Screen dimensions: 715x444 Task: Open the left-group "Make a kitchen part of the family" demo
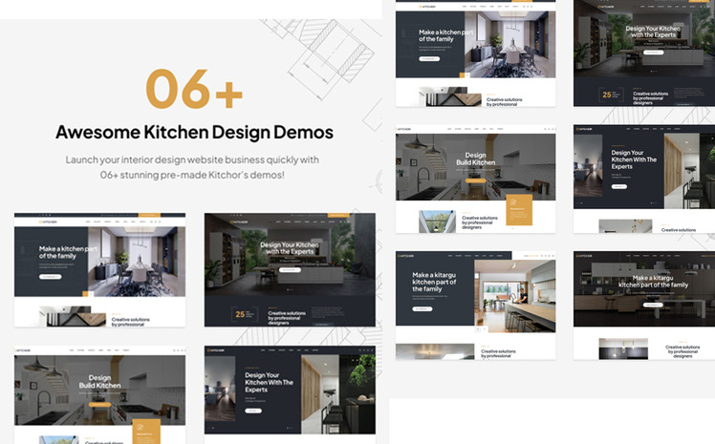tap(99, 269)
